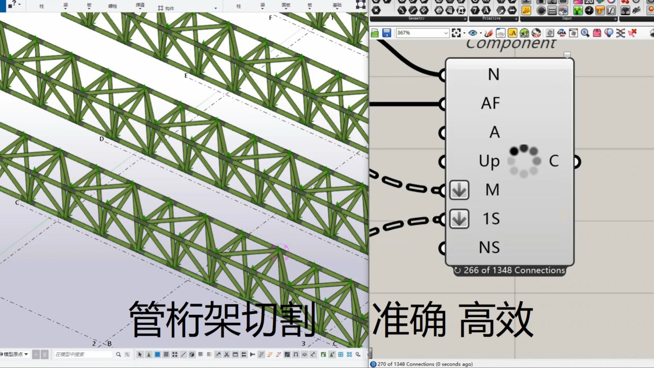
Task: Toggle the cube object selection switch
Action: point(192,354)
